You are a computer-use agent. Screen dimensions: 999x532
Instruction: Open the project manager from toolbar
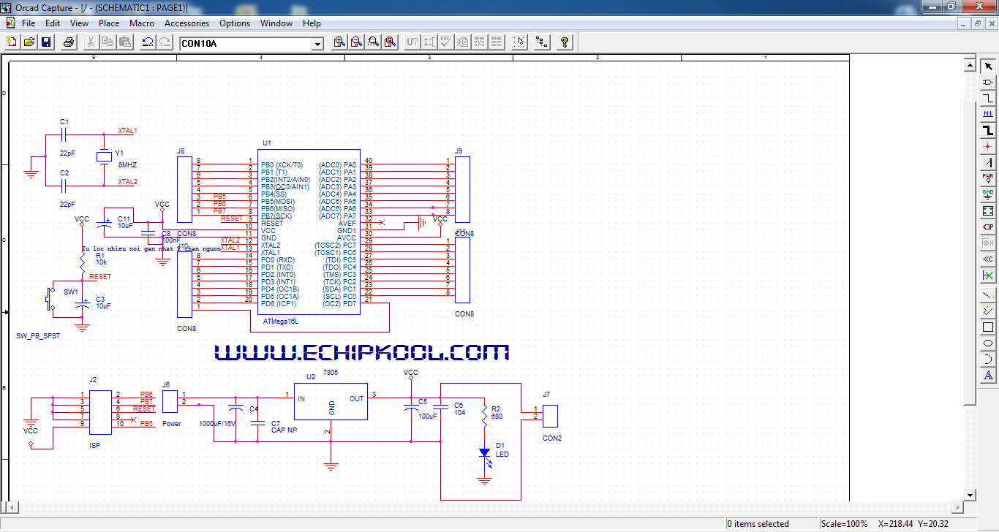click(542, 42)
